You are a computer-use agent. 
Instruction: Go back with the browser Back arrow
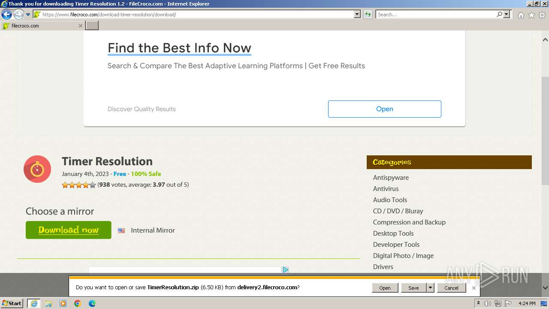[6, 15]
